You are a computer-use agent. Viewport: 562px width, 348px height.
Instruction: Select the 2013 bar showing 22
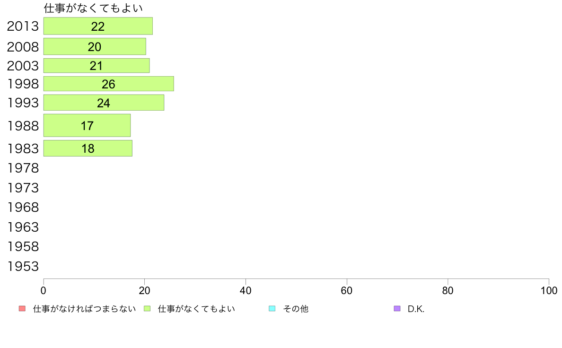pyautogui.click(x=98, y=26)
